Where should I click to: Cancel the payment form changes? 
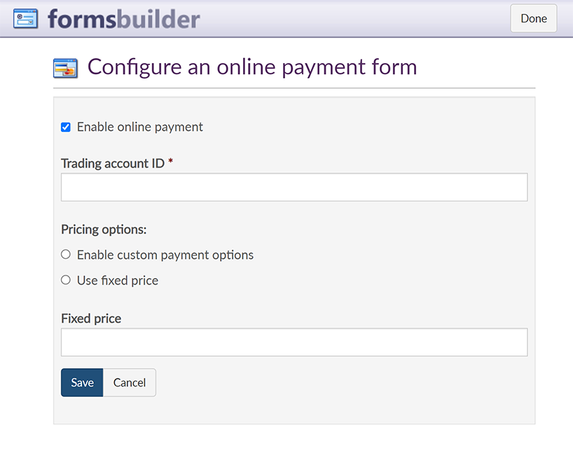point(130,383)
